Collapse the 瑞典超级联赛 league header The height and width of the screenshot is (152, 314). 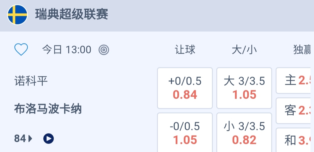click(x=72, y=15)
